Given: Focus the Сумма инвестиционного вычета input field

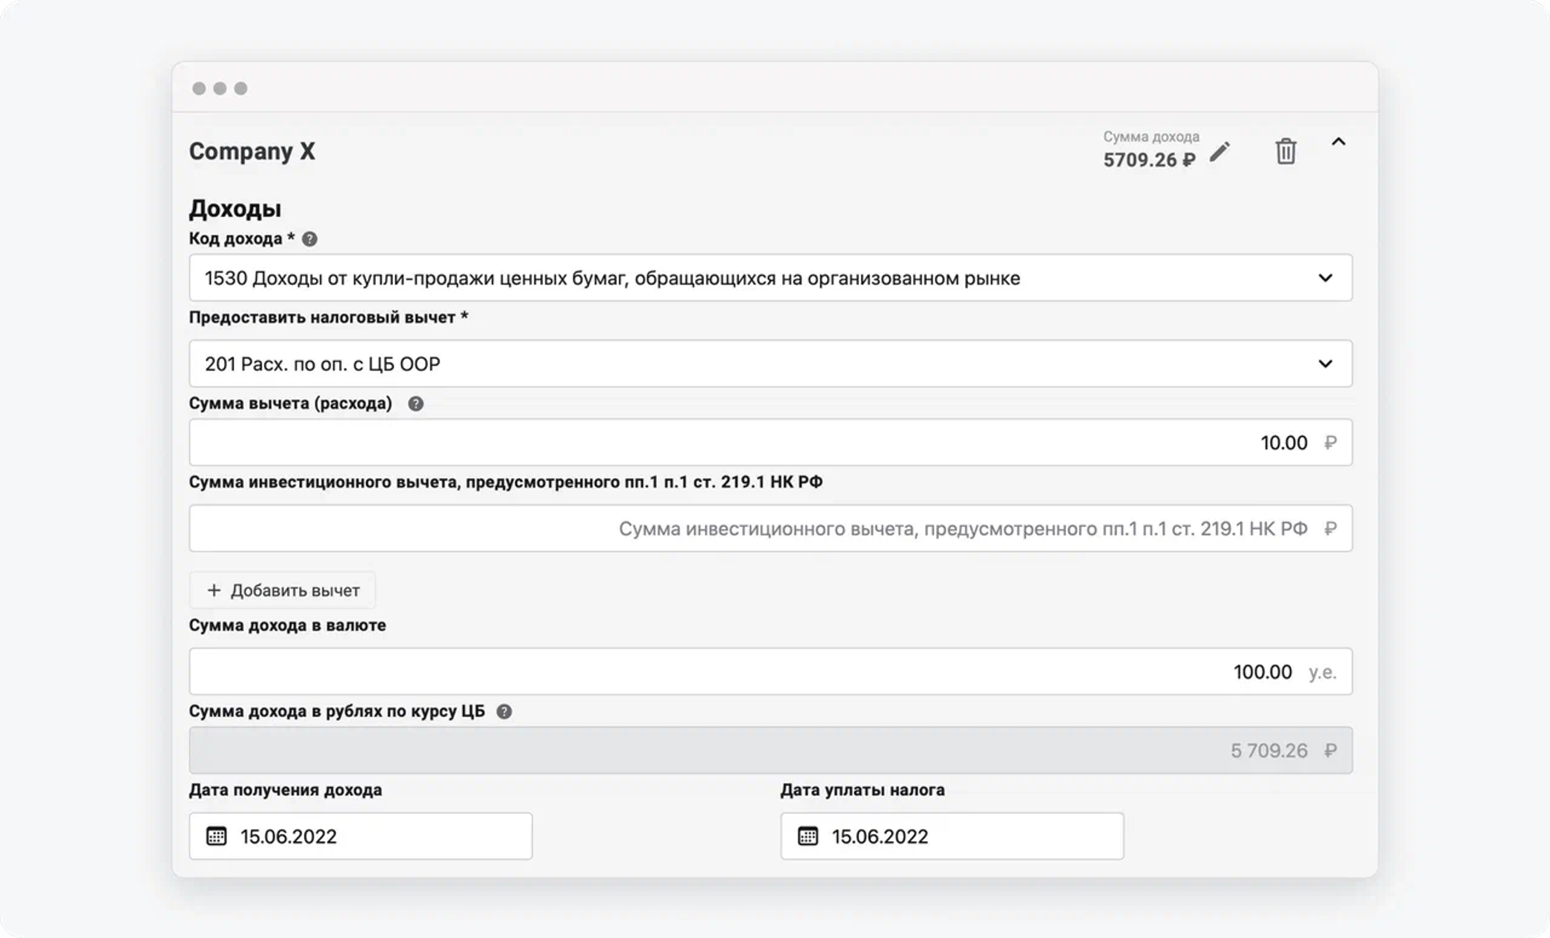Looking at the screenshot, I should [x=771, y=528].
